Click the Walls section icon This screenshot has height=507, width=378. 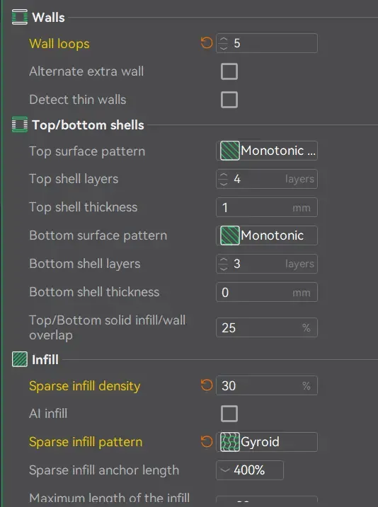[20, 17]
